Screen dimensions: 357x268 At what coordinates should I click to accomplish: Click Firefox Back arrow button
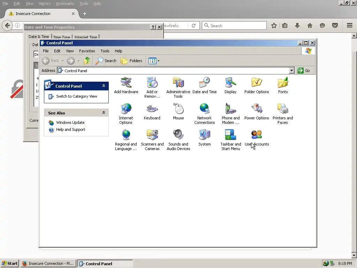tap(7, 25)
